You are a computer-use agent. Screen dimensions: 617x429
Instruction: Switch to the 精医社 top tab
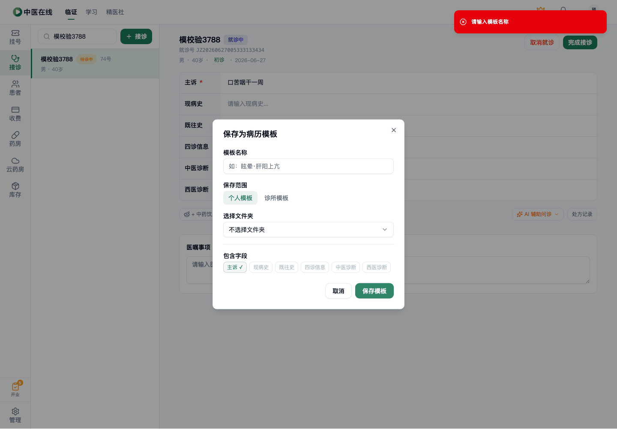click(115, 12)
